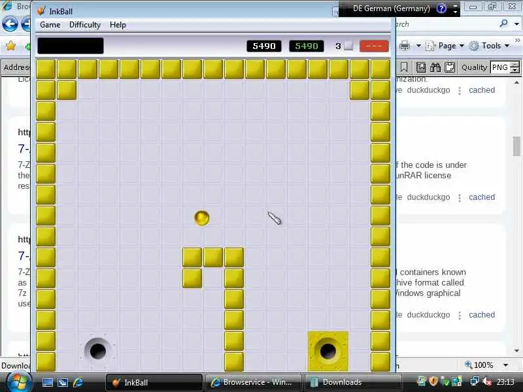This screenshot has width=523, height=392.
Task: Click the browser scrollbar down arrow
Action: [516, 351]
